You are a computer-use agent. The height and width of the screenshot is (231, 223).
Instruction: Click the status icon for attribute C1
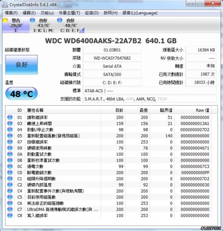10,178
